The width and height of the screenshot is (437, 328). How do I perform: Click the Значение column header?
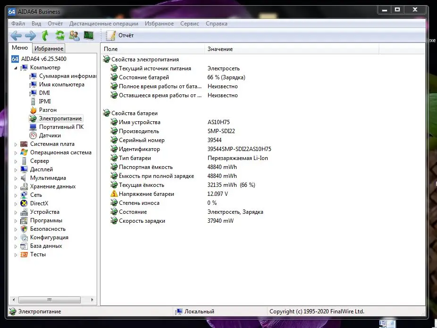220,49
